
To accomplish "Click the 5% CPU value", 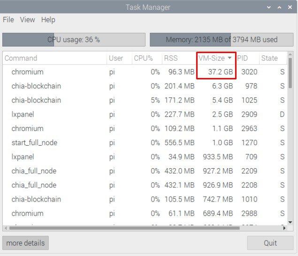I will click(155, 100).
